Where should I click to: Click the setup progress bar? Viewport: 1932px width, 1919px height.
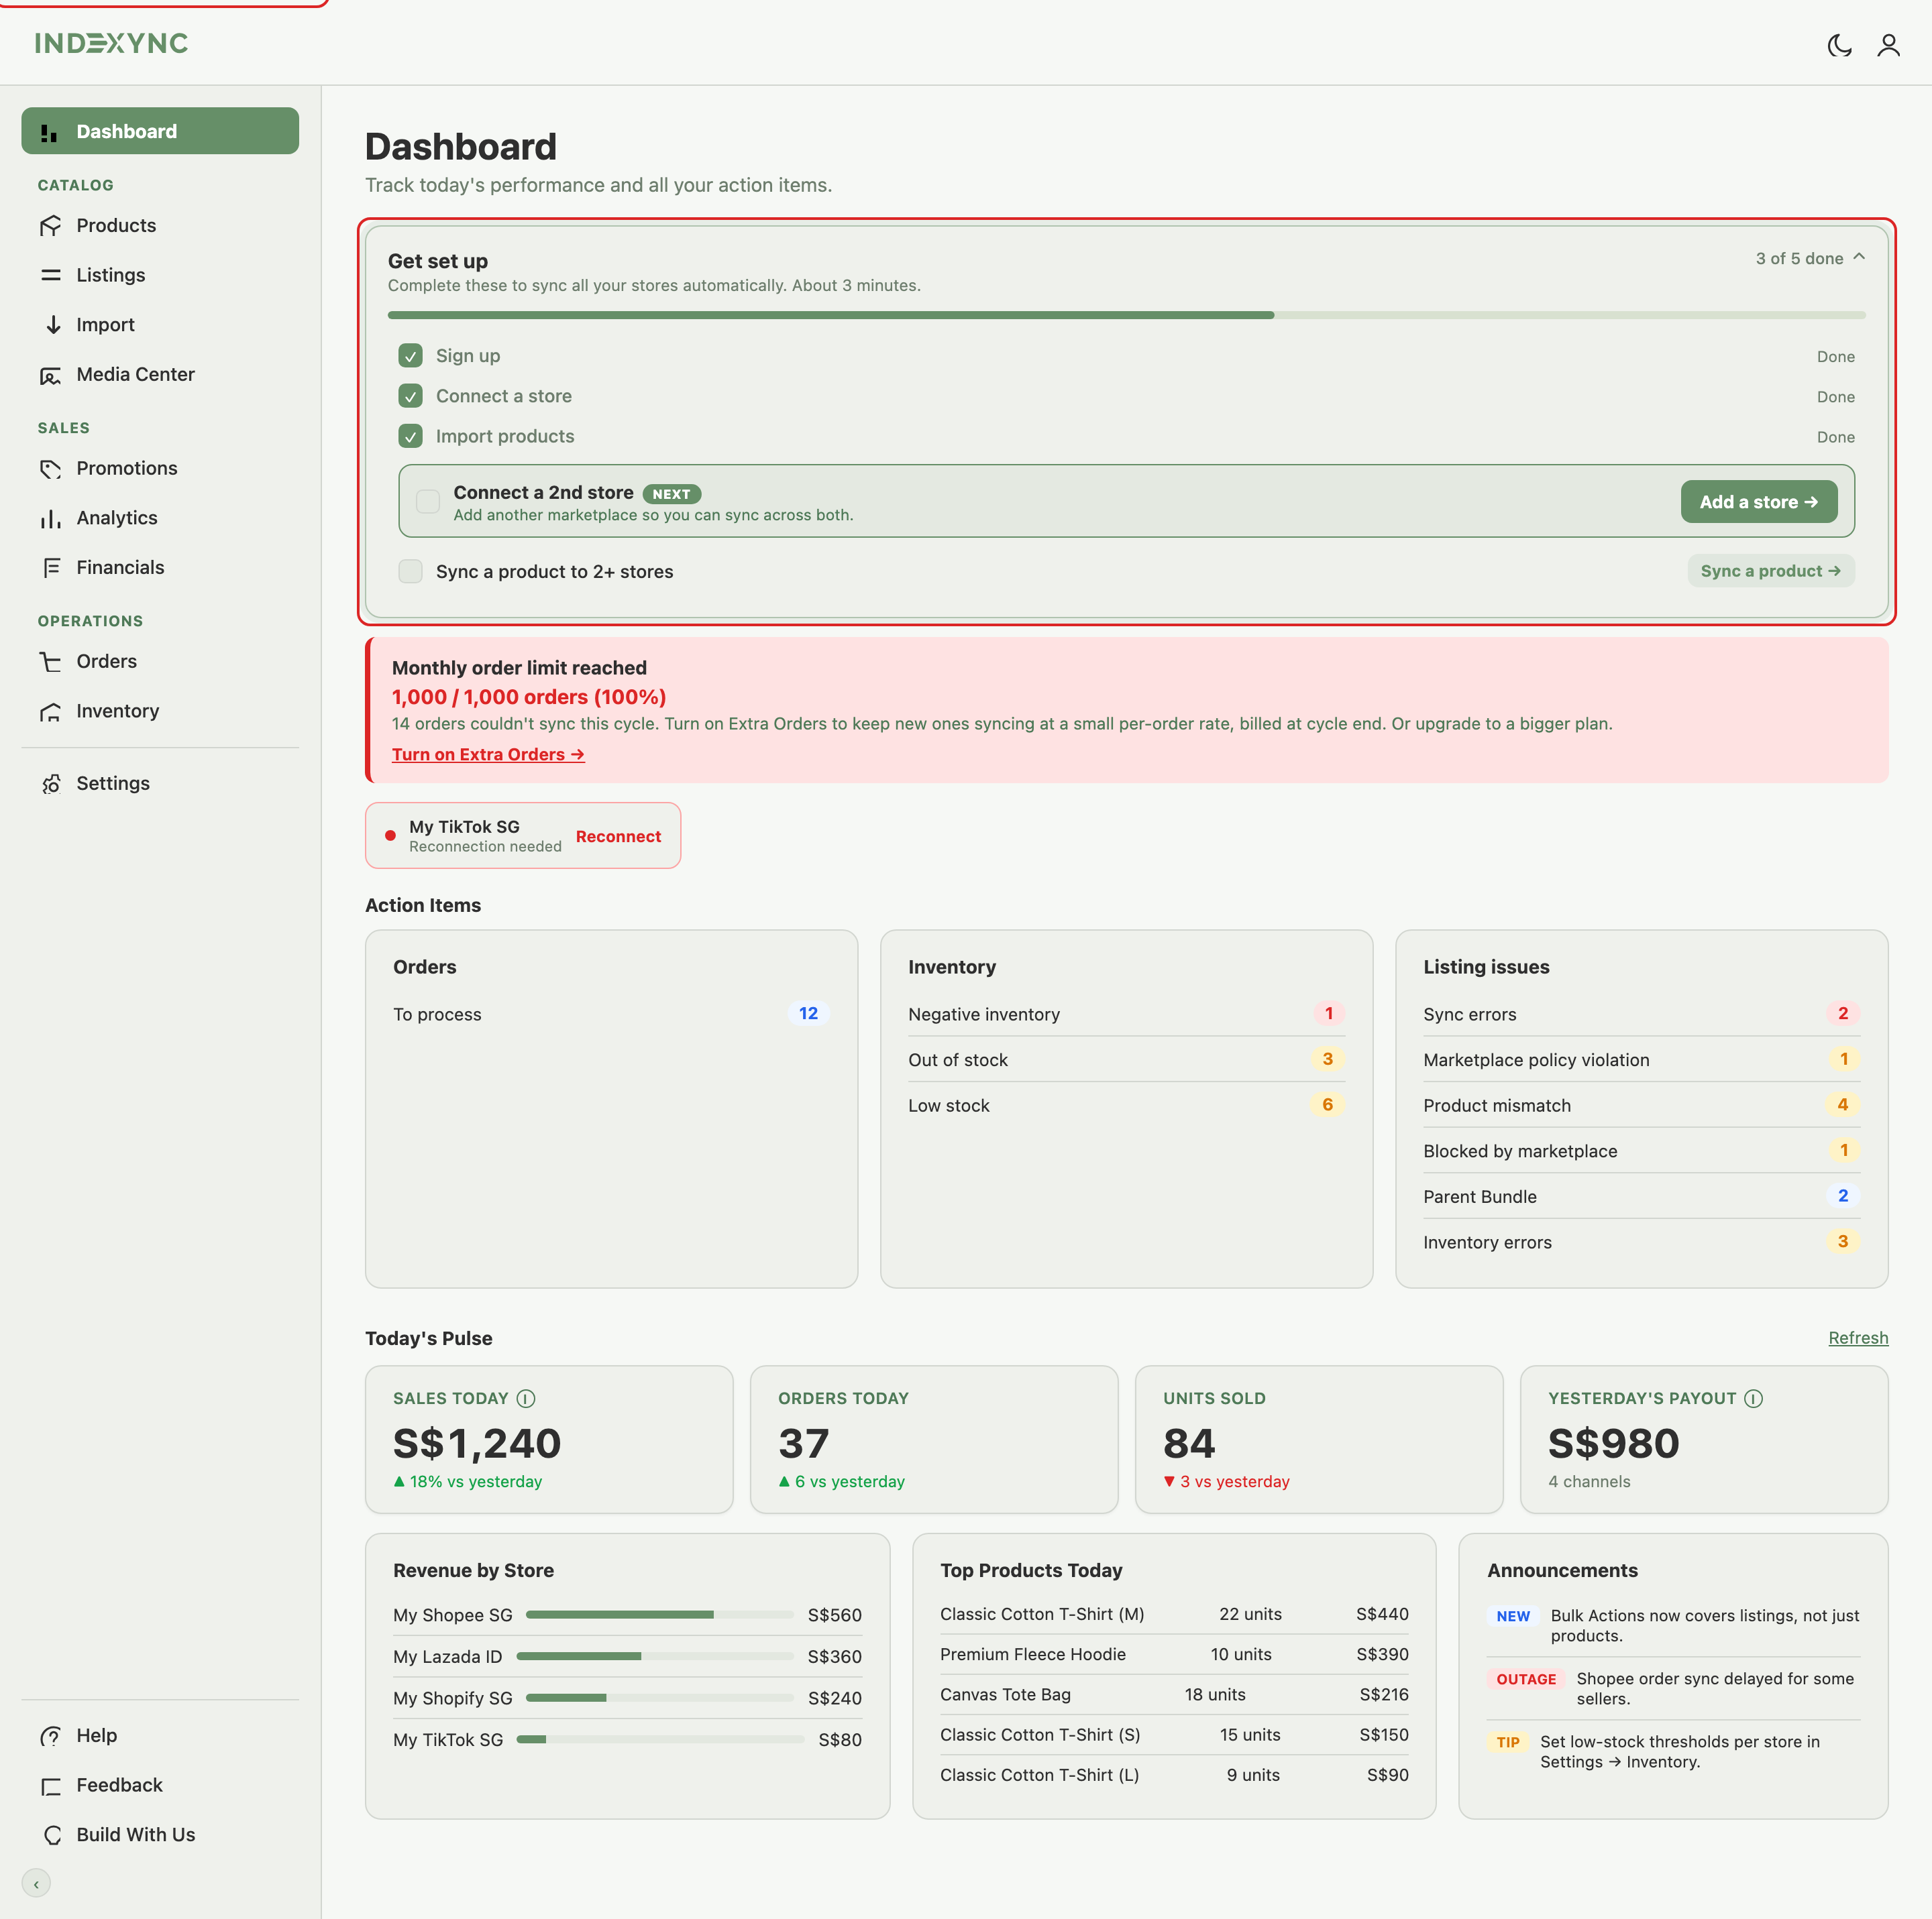pos(1126,315)
